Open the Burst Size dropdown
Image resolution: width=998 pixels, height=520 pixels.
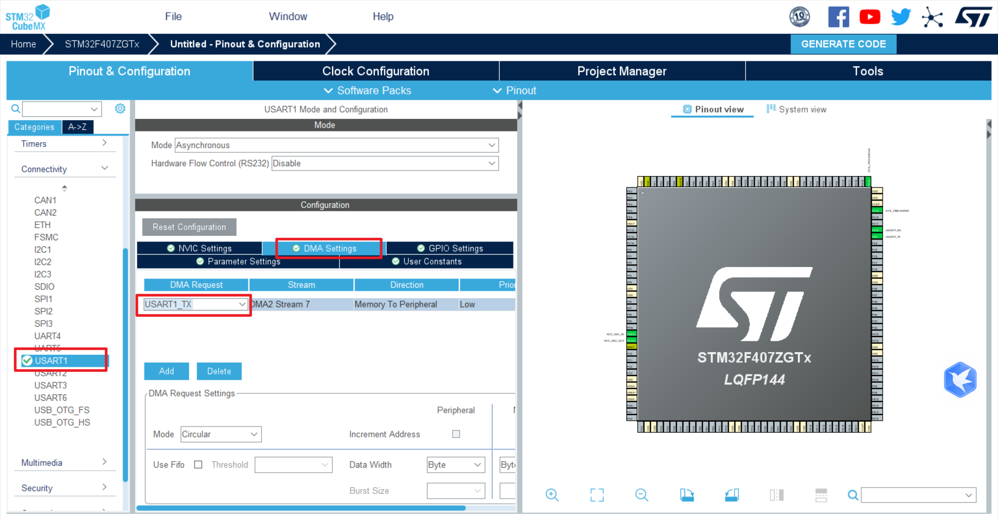(x=456, y=491)
